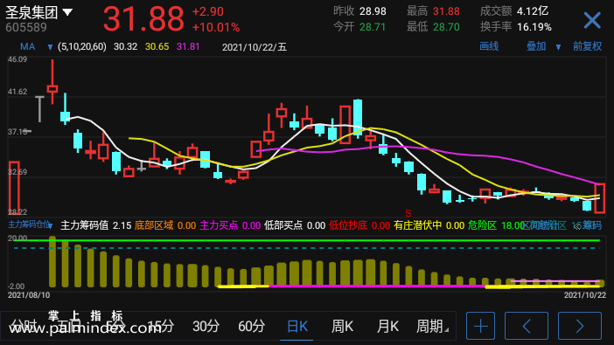Click the tallest candlestick near 46.09
This screenshot has width=614, height=345.
coord(52,82)
